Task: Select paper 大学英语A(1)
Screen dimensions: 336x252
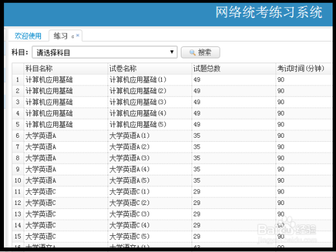Action: [x=130, y=136]
